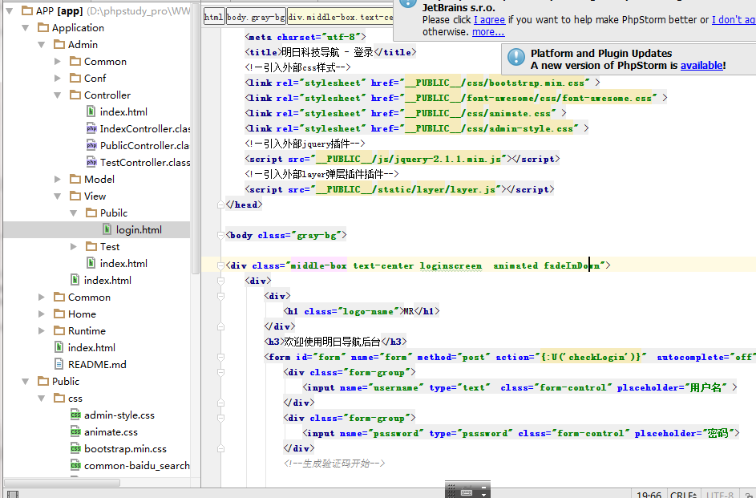Collapse the View folder arrow
This screenshot has width=756, height=498.
point(58,196)
